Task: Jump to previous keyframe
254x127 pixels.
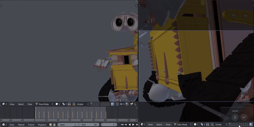Action: pyautogui.click(x=126, y=124)
